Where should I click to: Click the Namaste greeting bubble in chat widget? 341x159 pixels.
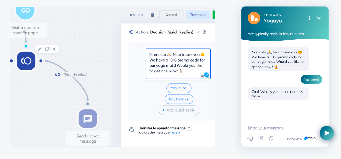278,59
